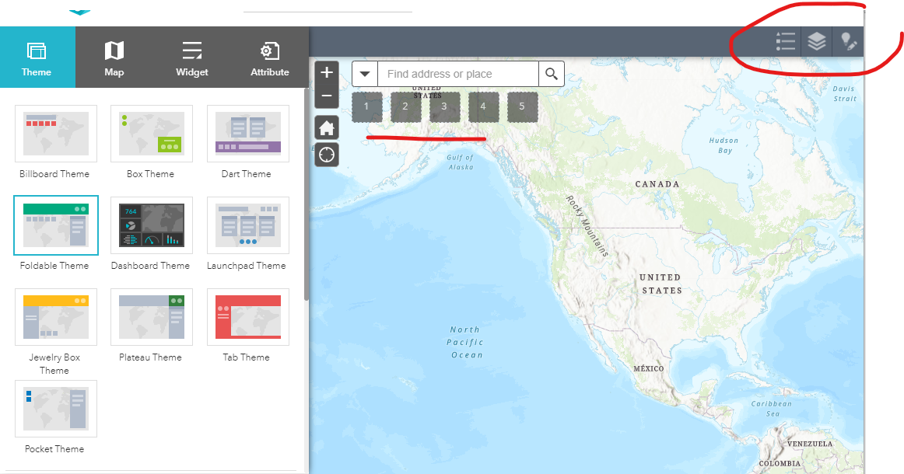Switch to the Widget tab

coord(191,57)
